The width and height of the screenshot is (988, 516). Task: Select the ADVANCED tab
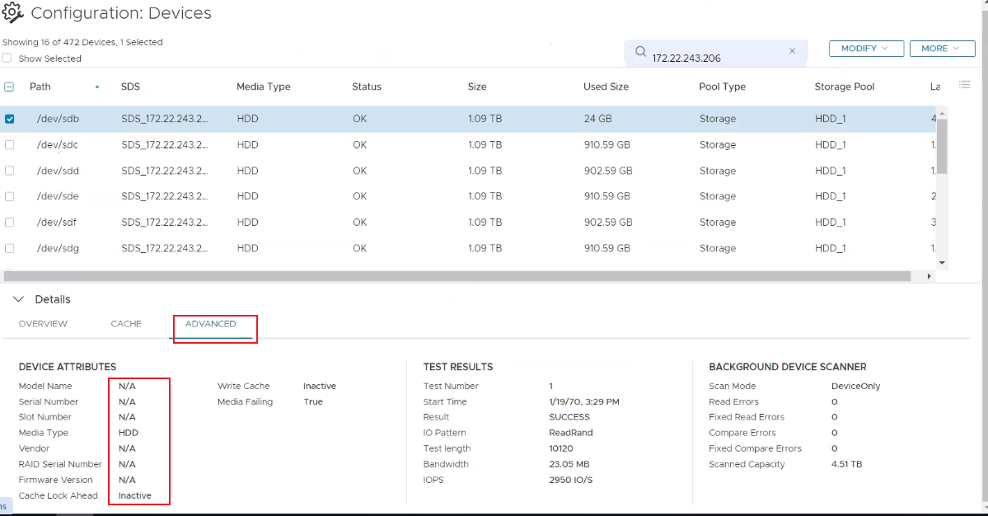210,324
